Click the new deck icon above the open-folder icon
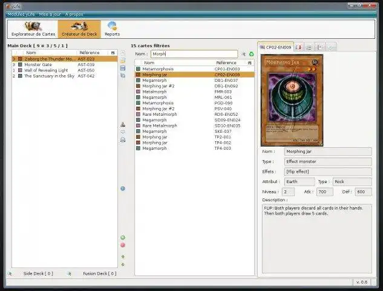Viewport: 383px width, 291px height. 123,53
